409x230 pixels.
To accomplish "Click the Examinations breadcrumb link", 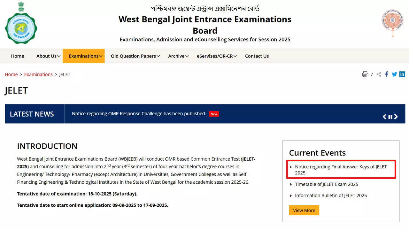I will click(38, 74).
